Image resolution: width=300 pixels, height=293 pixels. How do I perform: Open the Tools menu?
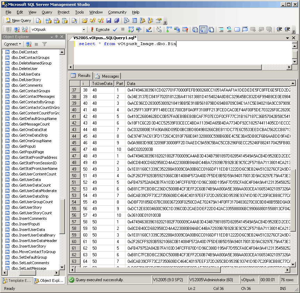(x=80, y=12)
